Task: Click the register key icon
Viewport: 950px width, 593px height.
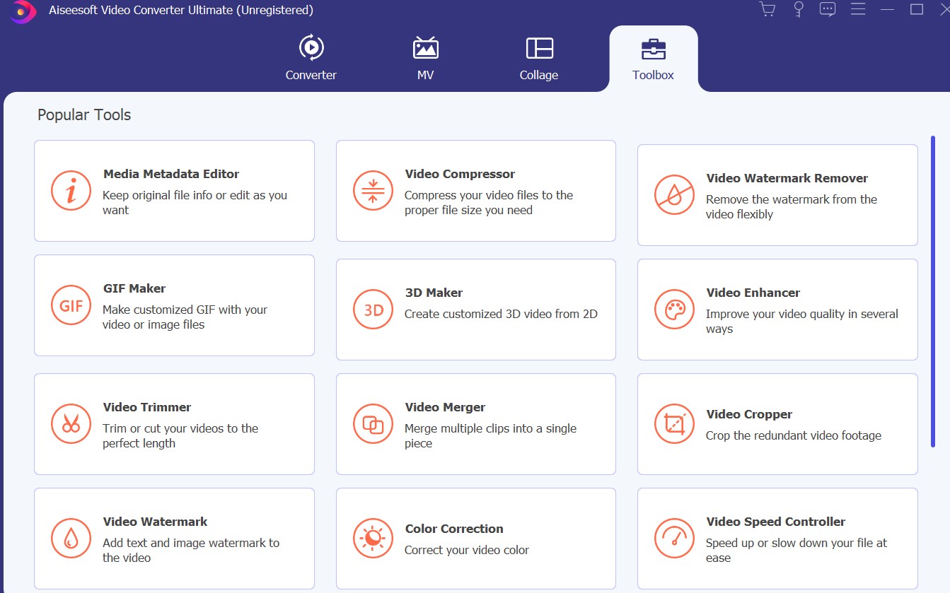Action: pyautogui.click(x=799, y=9)
